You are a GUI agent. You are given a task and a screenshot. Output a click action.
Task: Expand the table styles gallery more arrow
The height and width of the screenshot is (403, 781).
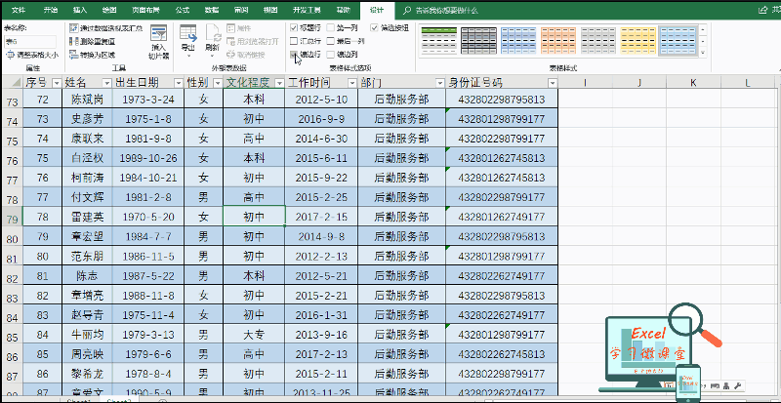pos(703,53)
